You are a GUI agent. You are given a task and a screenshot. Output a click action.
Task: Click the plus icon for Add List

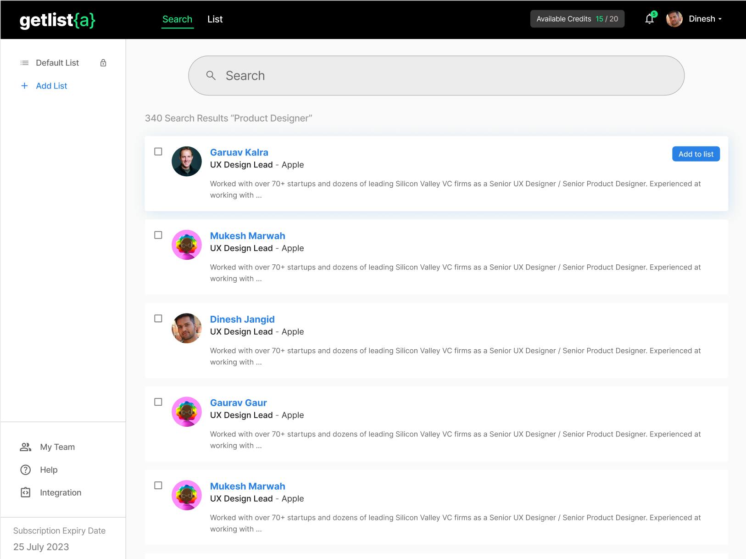click(x=24, y=86)
